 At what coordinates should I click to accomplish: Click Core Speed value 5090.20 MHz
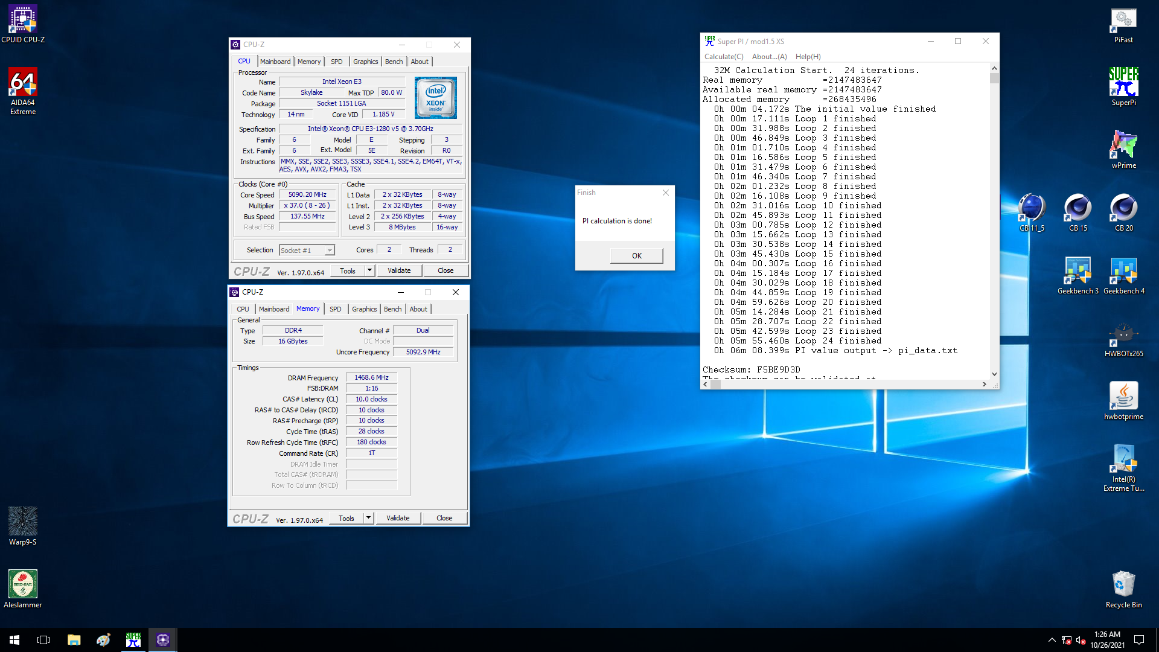307,194
